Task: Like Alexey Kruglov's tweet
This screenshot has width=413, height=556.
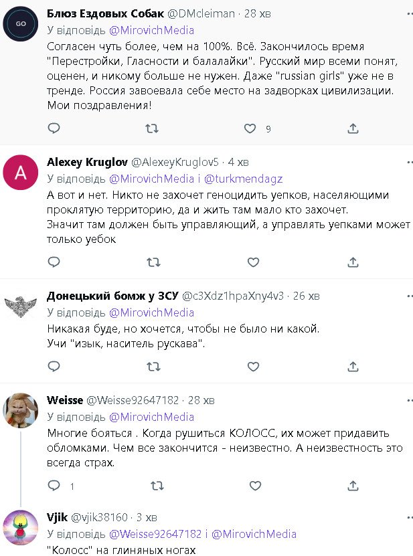Action: coord(252,260)
